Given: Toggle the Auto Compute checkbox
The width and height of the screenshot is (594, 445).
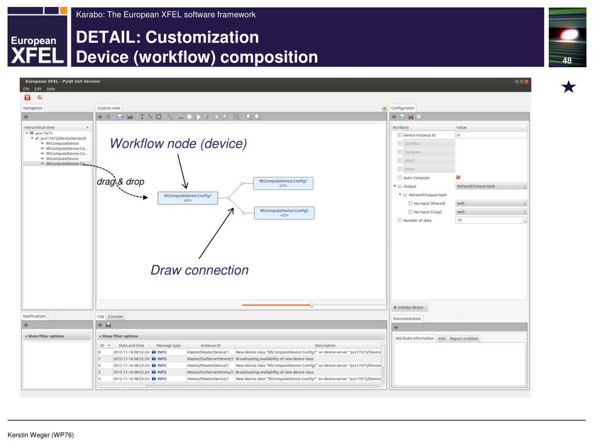Looking at the screenshot, I should point(458,177).
